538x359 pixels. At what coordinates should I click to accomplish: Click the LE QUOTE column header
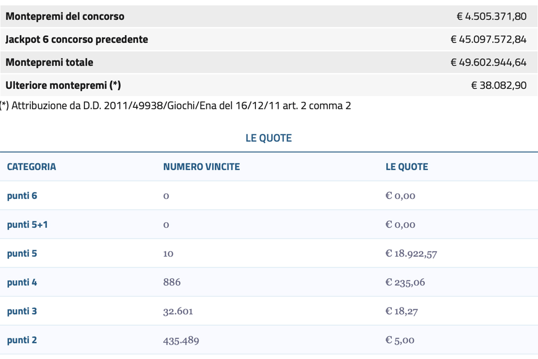(x=407, y=167)
